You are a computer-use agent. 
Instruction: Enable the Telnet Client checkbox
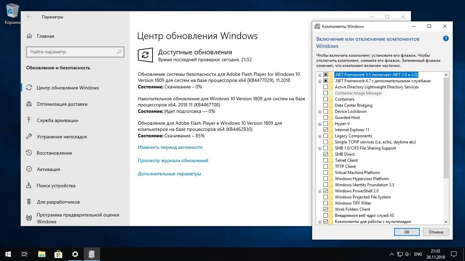point(325,160)
